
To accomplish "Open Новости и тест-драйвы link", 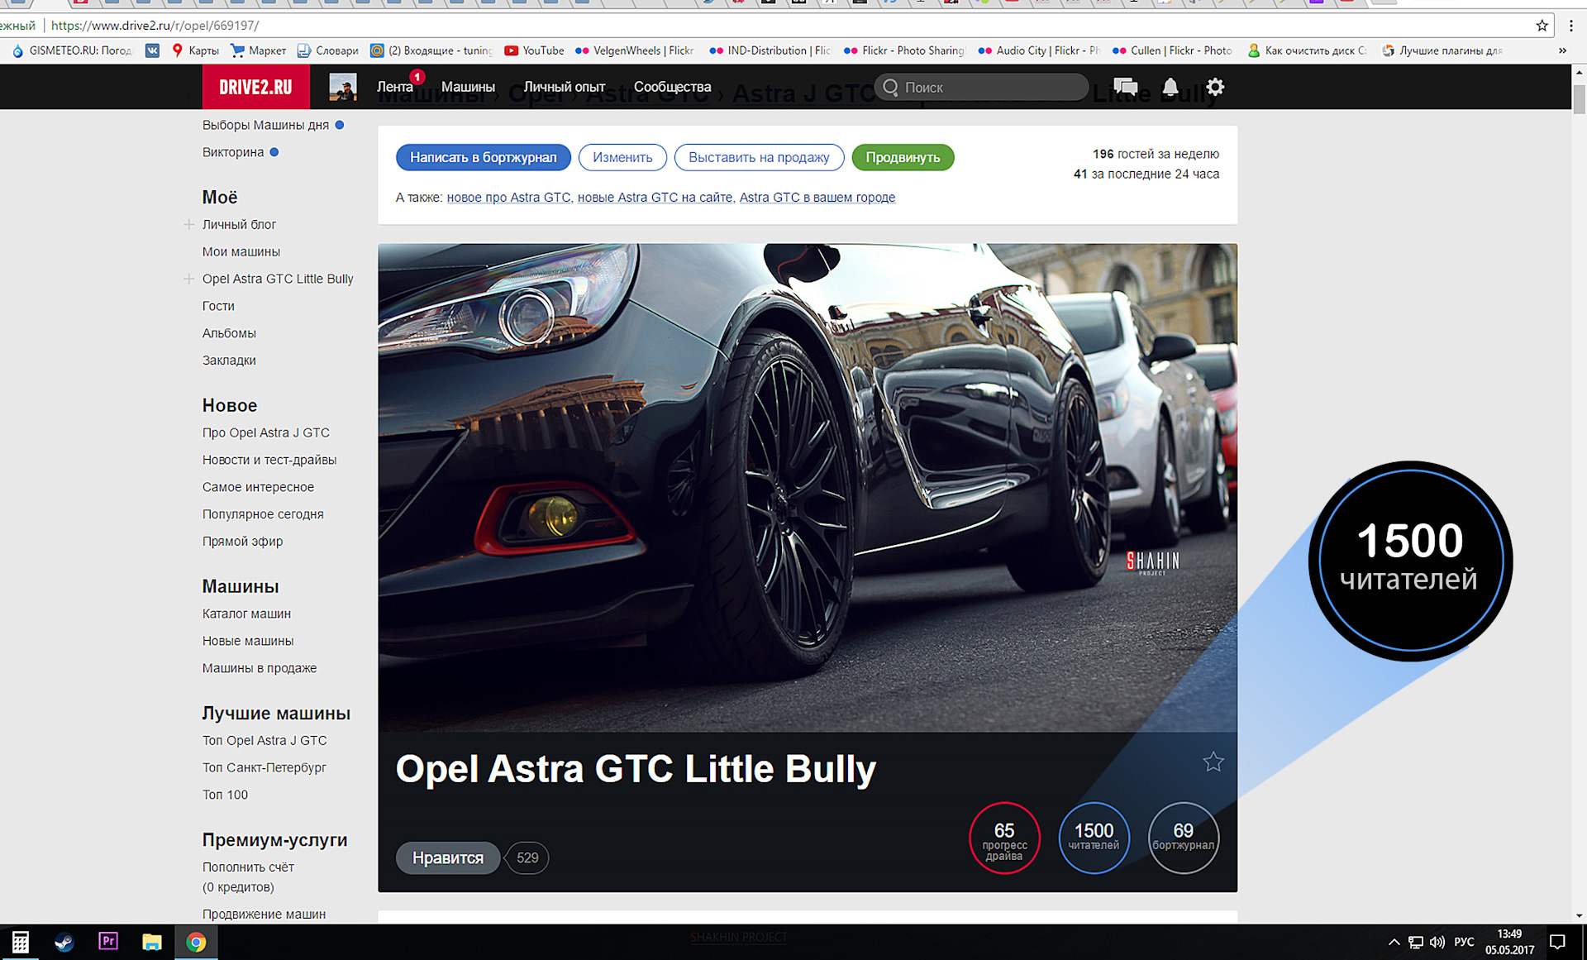I will click(269, 460).
